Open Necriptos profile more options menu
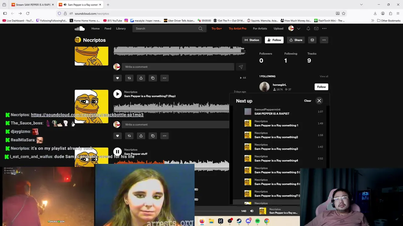The width and height of the screenshot is (403, 226). click(324, 40)
